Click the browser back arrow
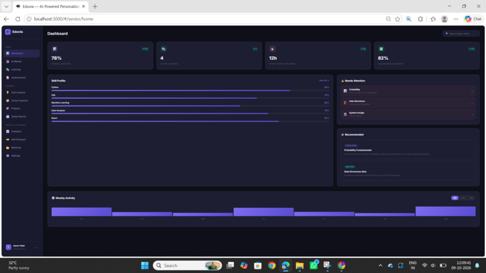The height and width of the screenshot is (273, 486). click(7, 19)
